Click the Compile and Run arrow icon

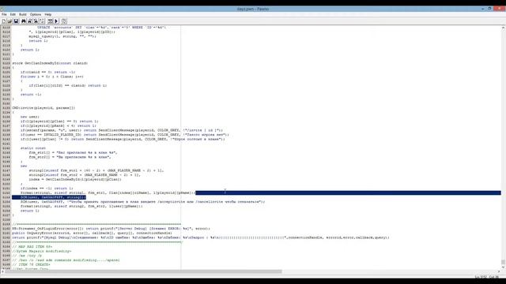click(56, 21)
